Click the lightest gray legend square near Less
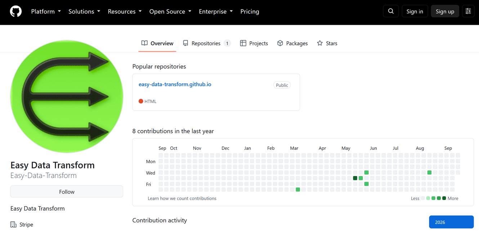 [x=423, y=198]
